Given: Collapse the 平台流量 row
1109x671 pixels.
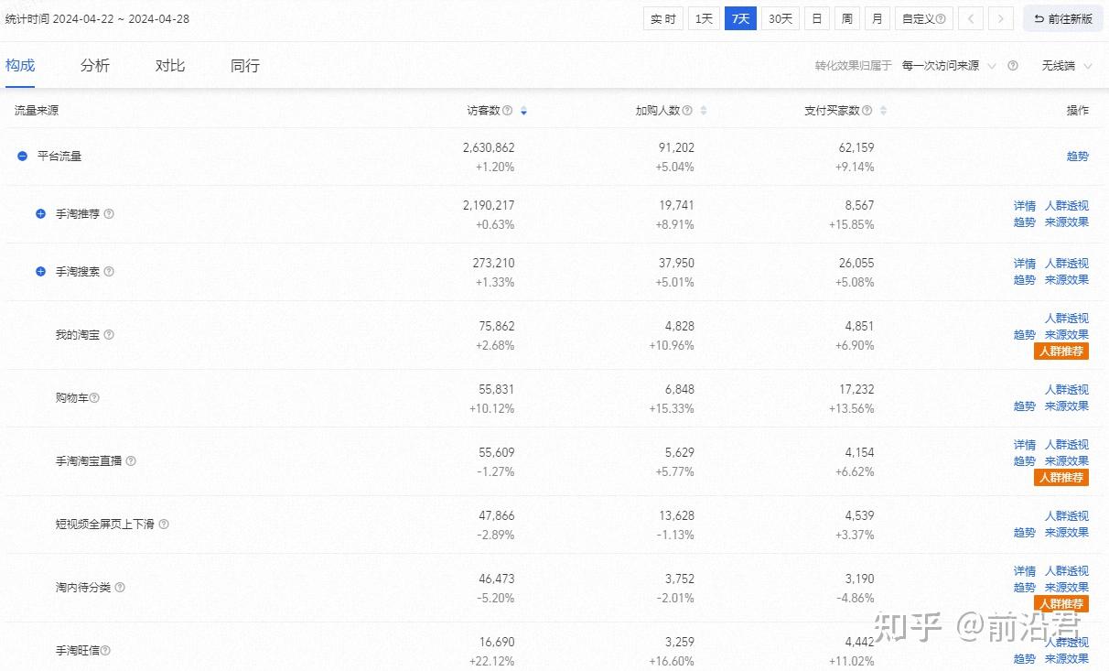Looking at the screenshot, I should pos(22,157).
